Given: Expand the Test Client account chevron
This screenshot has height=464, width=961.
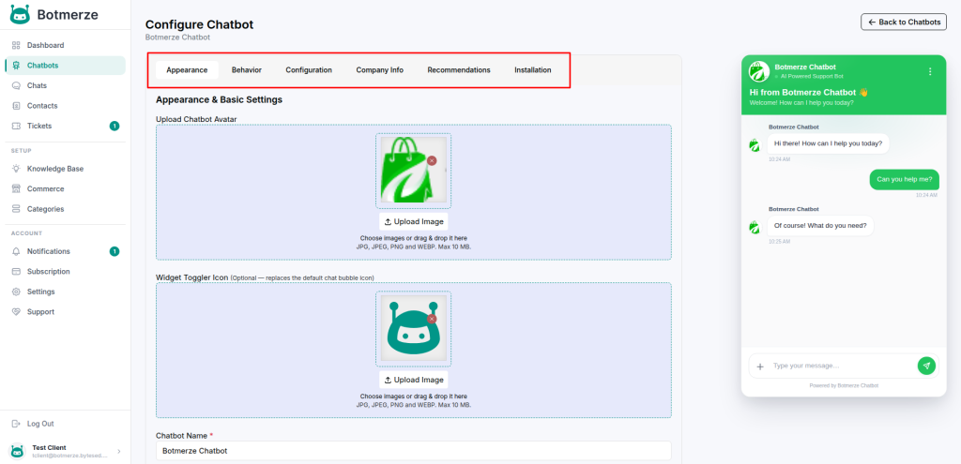Looking at the screenshot, I should click(118, 451).
